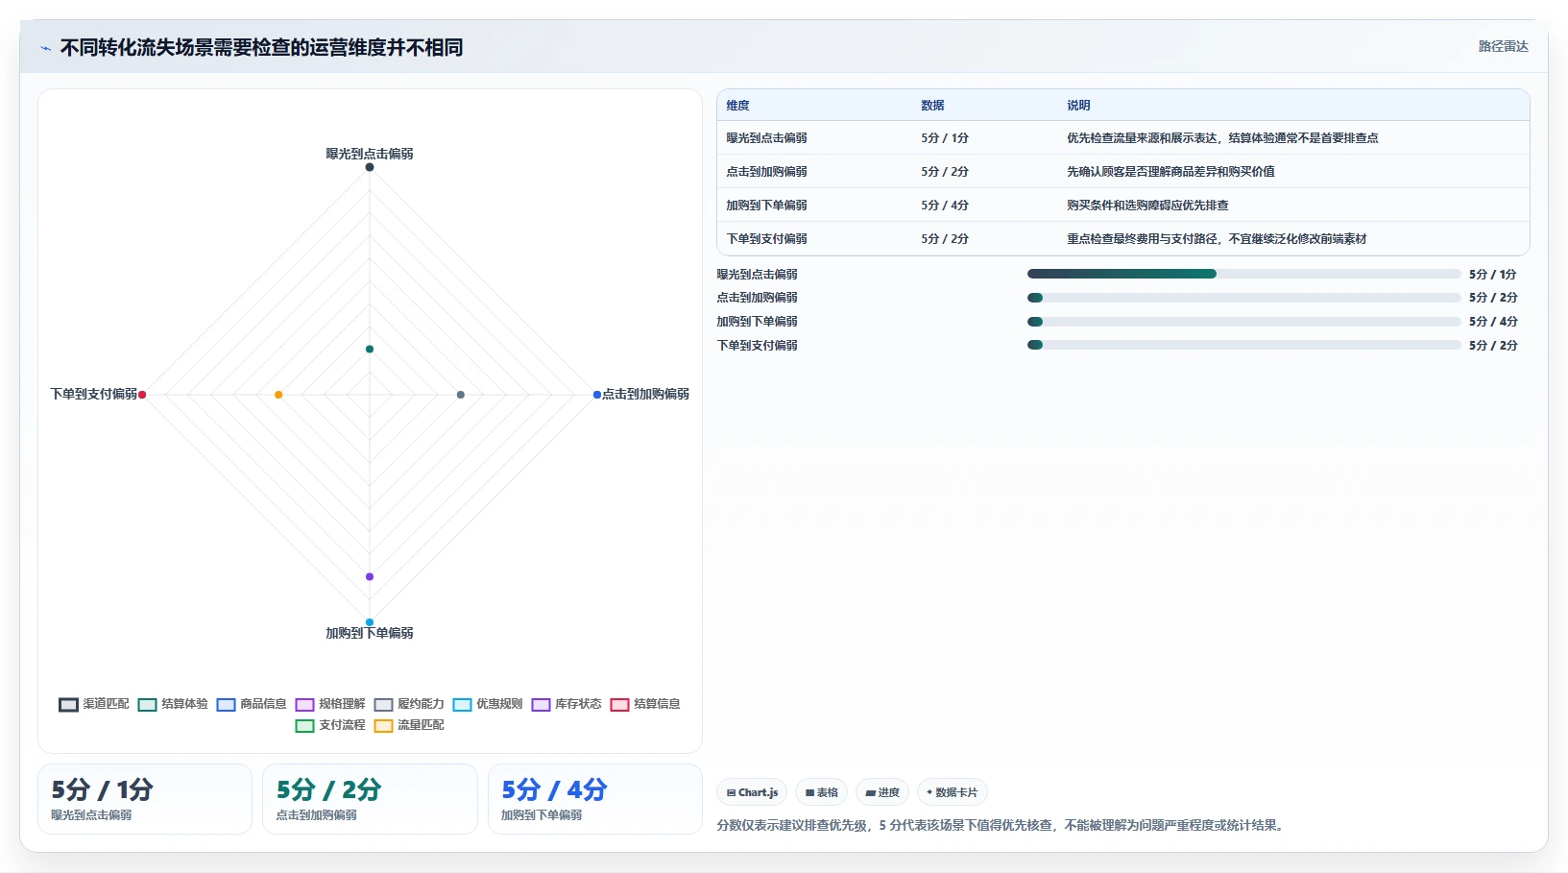Image resolution: width=1568 pixels, height=873 pixels.
Task: Select the Chart.js chip
Action: point(752,792)
